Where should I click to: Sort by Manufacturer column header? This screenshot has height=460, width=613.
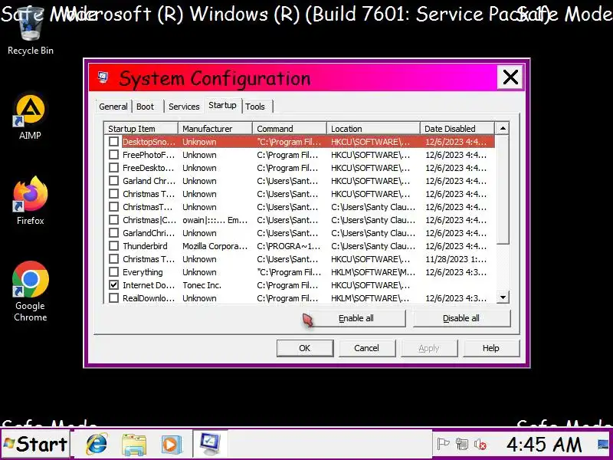point(215,128)
